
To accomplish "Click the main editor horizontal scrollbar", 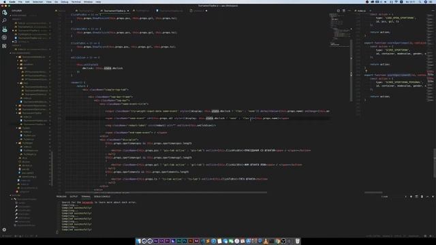I will [x=166, y=192].
